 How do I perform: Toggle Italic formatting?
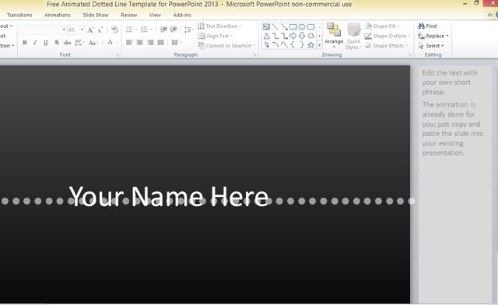tap(35, 43)
